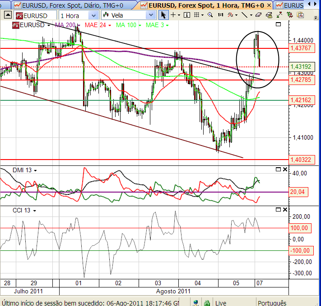Screen dimensions: 321x306
Task: Click the red-green arrows measure tool
Action: (x=279, y=15)
